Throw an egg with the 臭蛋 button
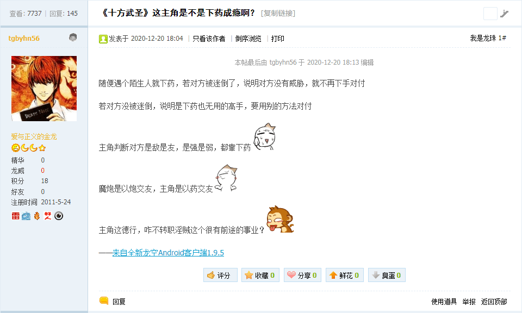The image size is (522, 313). tap(387, 275)
